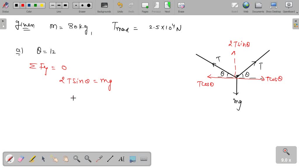Screen dimensions: 299x168
Task: Open the OpenBoard settings menu
Action: 289,7
